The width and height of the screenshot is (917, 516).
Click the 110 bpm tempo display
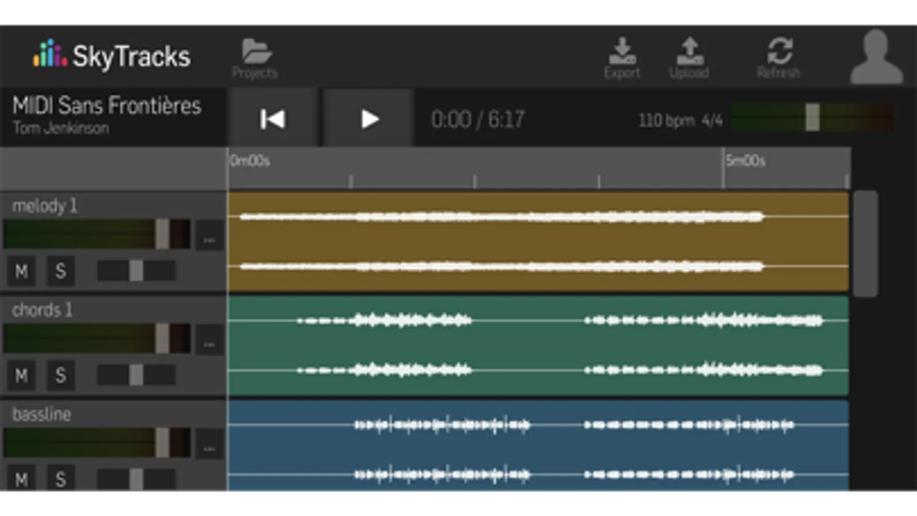[666, 120]
